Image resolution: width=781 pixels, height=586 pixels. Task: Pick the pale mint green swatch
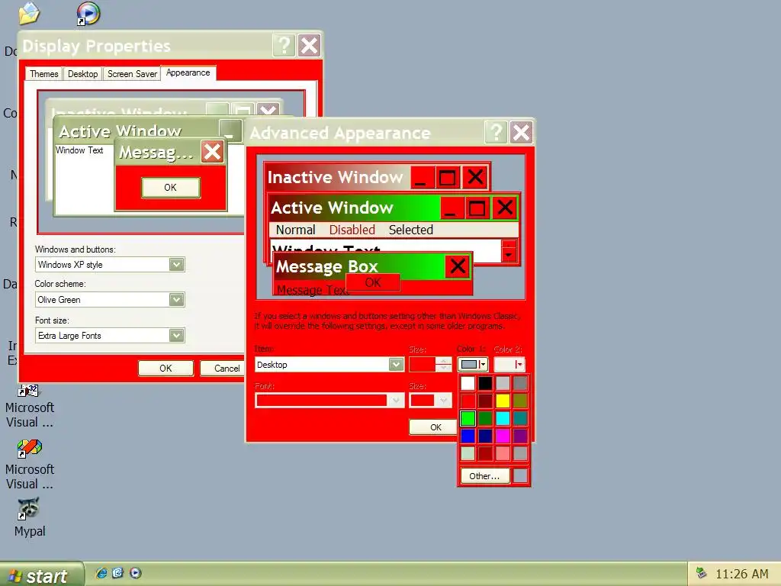coord(468,453)
